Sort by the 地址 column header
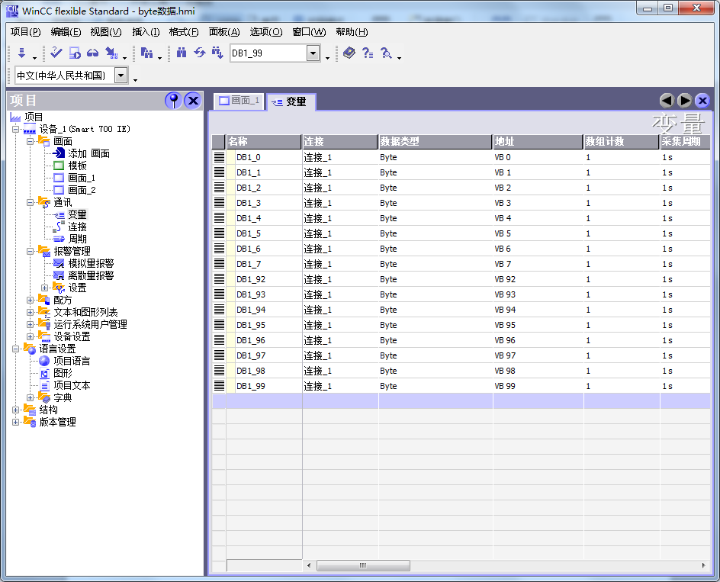 (x=537, y=141)
